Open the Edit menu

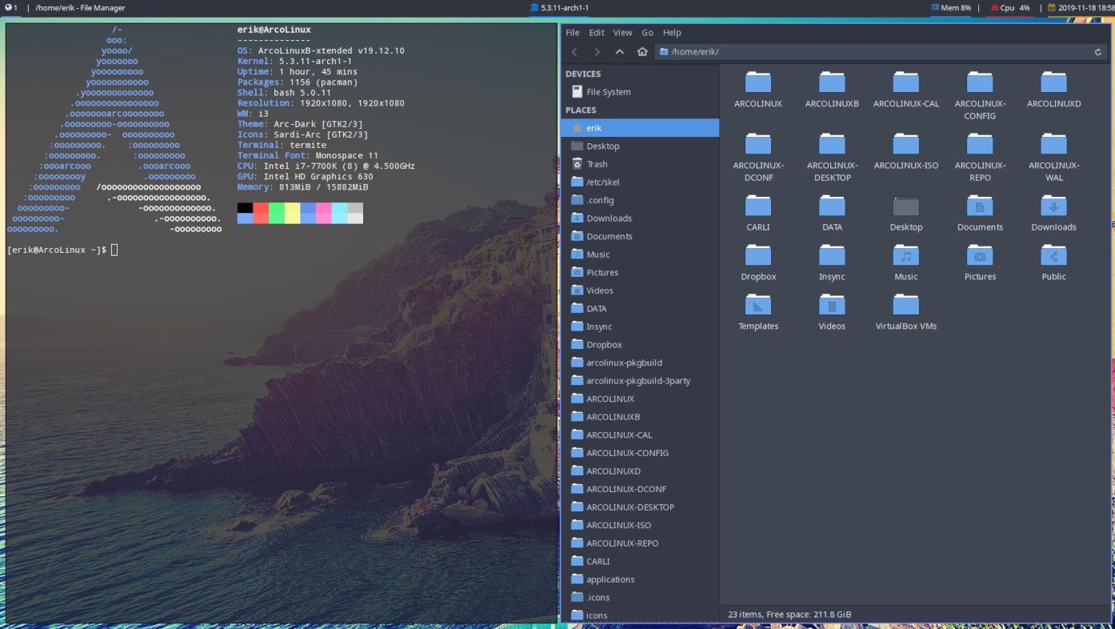(x=597, y=33)
